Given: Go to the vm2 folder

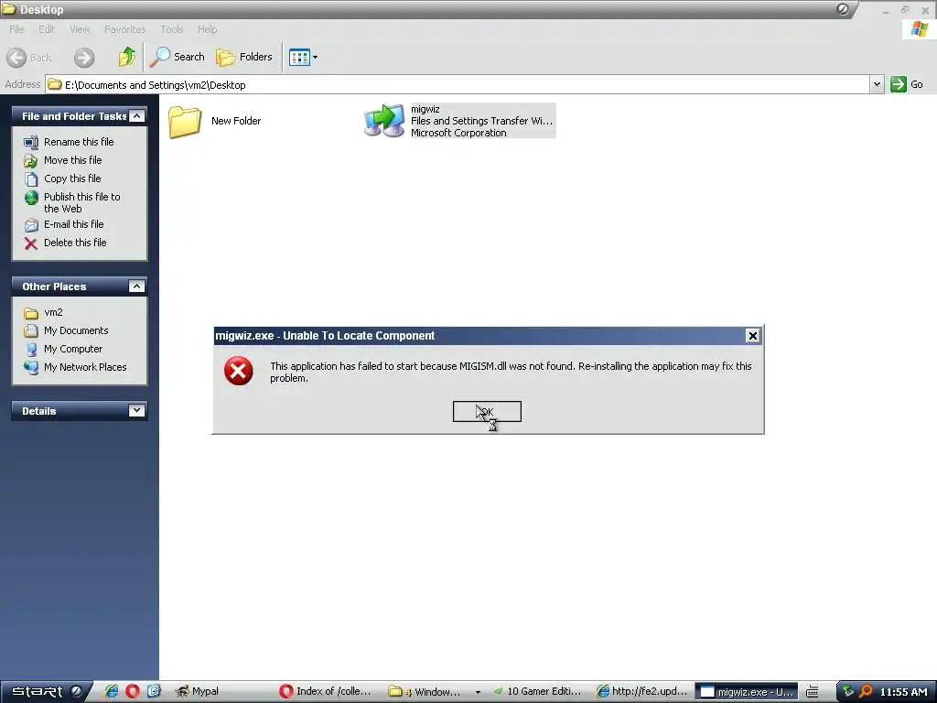Looking at the screenshot, I should tap(53, 312).
